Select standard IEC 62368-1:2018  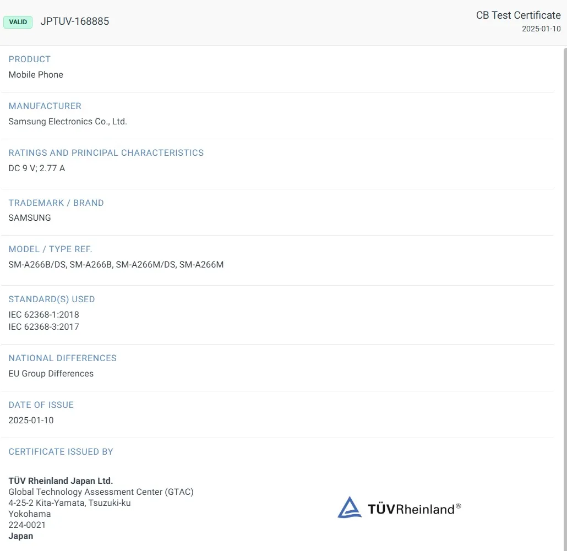tap(43, 314)
